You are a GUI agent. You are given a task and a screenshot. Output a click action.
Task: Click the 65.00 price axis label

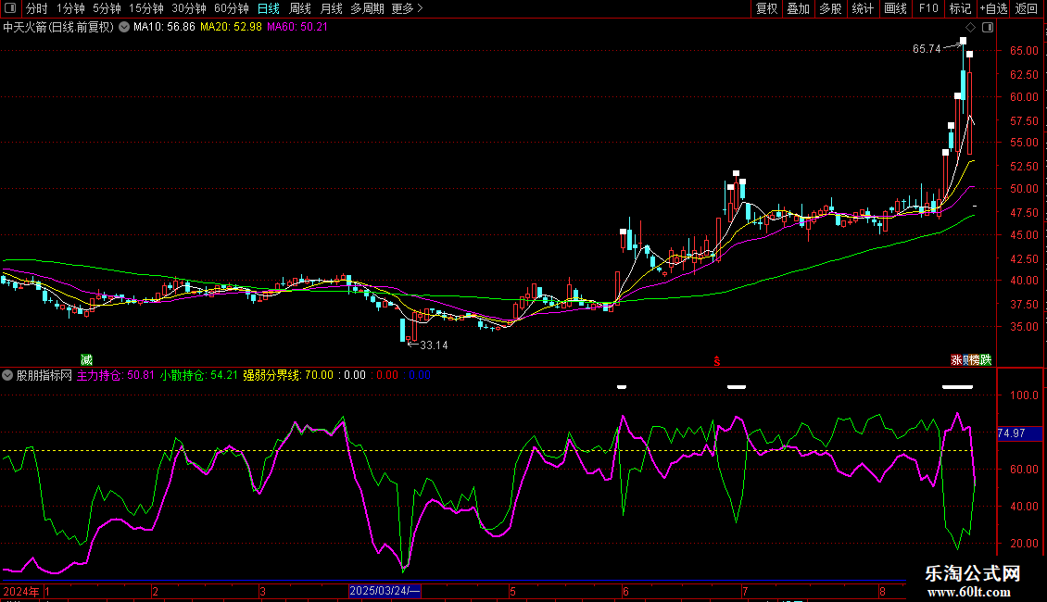point(1024,51)
